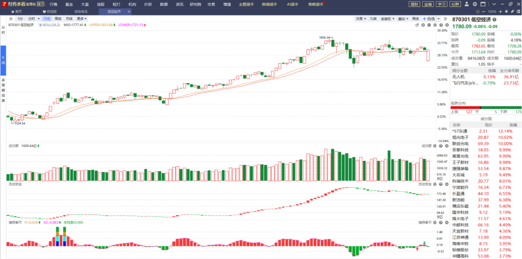The width and height of the screenshot is (522, 259).
Task: Open the 研究院 menu
Action: tap(195, 4)
